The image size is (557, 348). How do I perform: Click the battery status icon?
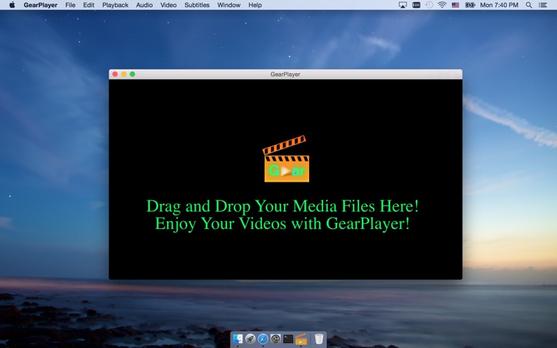[470, 5]
